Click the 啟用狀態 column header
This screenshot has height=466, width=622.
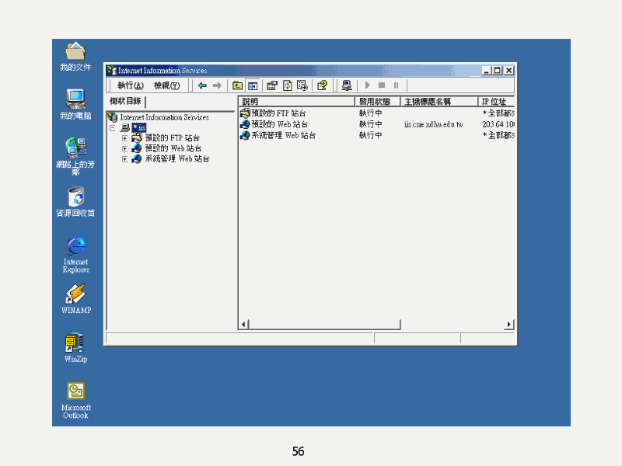click(x=377, y=102)
